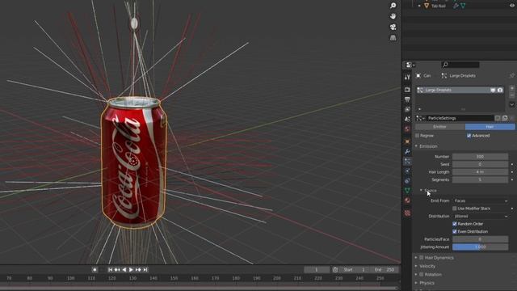Click the Segments value field
The image size is (517, 291).
(481, 179)
